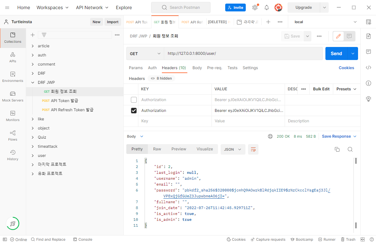Open tab options ellipsis menu
Image resolution: width=376 pixels, height=243 pixels.
280,22
